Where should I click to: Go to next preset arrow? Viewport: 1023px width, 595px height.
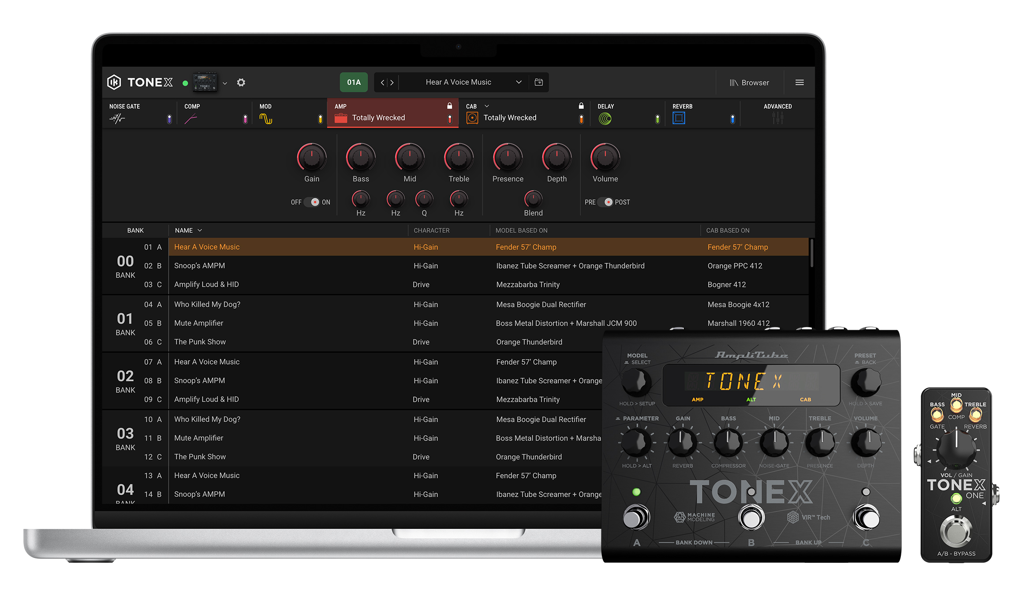tap(392, 82)
